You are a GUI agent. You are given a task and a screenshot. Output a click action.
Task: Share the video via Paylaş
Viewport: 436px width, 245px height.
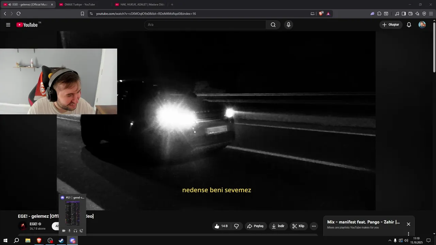(255, 226)
